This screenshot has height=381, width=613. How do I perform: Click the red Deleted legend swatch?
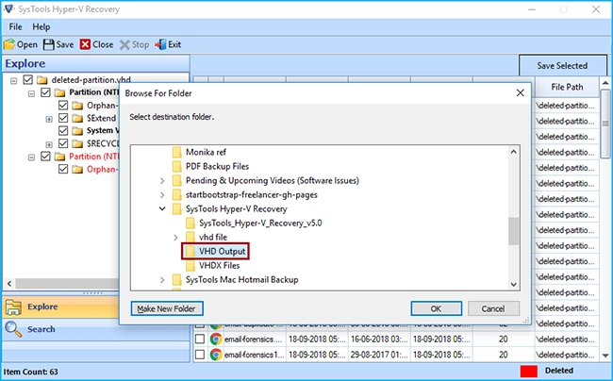pyautogui.click(x=529, y=371)
